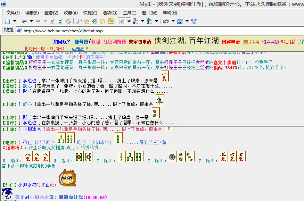This screenshot has height=201, width=304.
Task: Open a new blank page with New icon
Action: click(x=8, y=21)
